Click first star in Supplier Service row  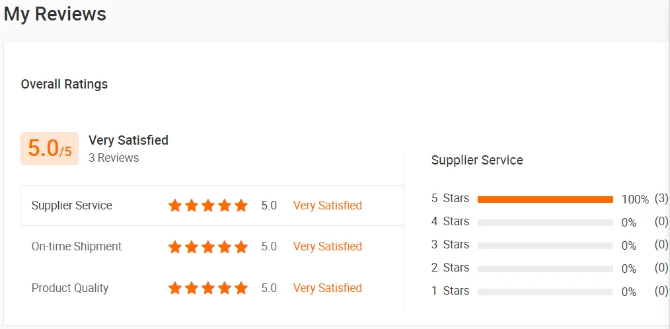pos(175,205)
